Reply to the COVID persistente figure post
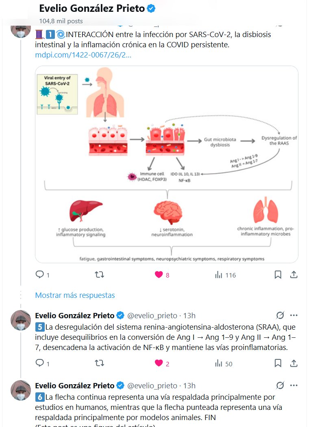Image resolution: width=309 pixels, height=427 pixels. click(39, 275)
